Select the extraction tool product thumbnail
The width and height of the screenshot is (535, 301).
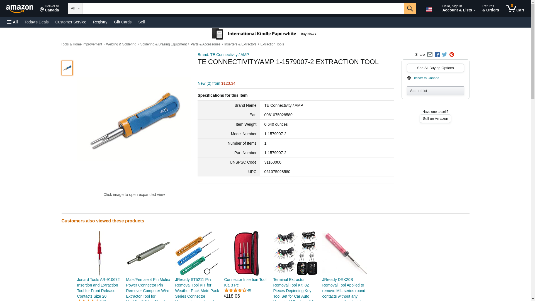pos(67,68)
